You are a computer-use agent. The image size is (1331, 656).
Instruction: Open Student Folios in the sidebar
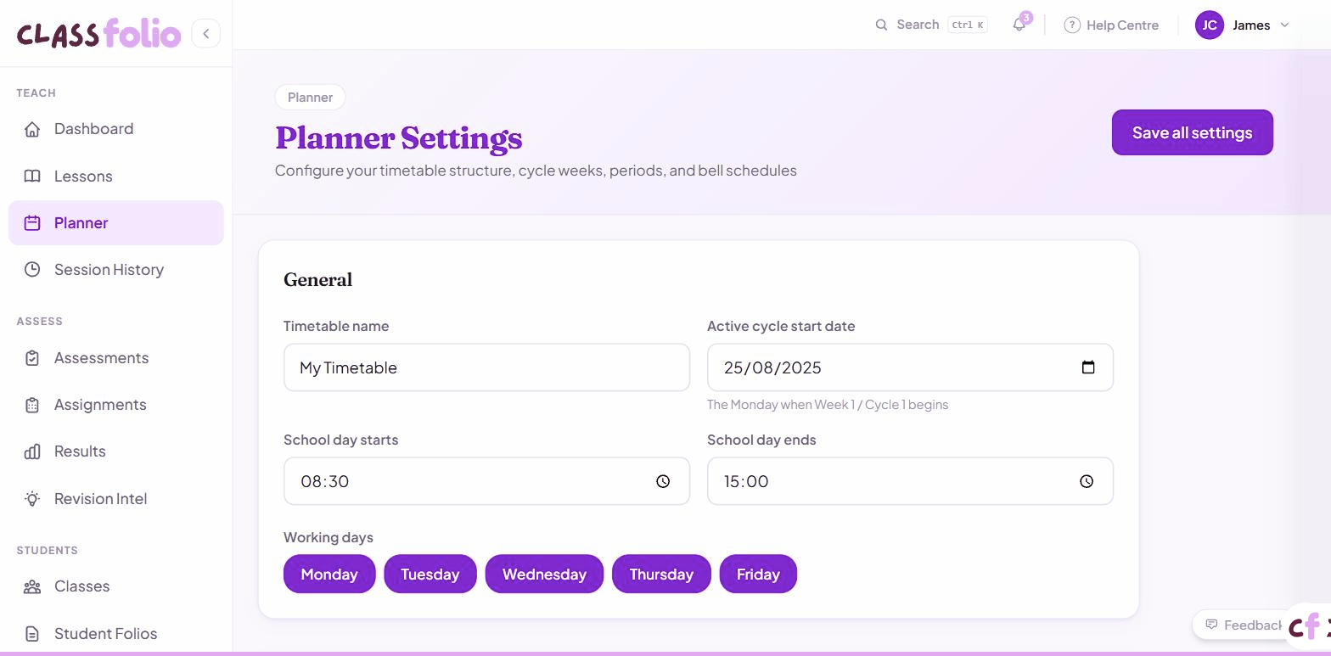click(116, 634)
